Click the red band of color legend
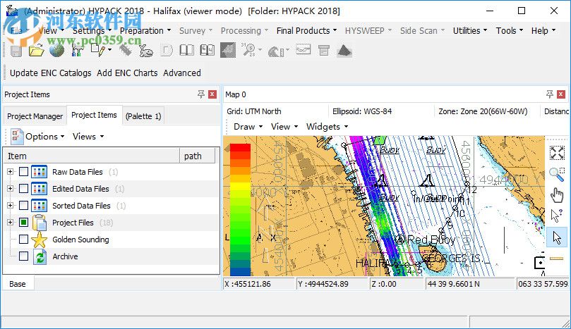Viewport: 571px width, 329px height. coord(240,147)
